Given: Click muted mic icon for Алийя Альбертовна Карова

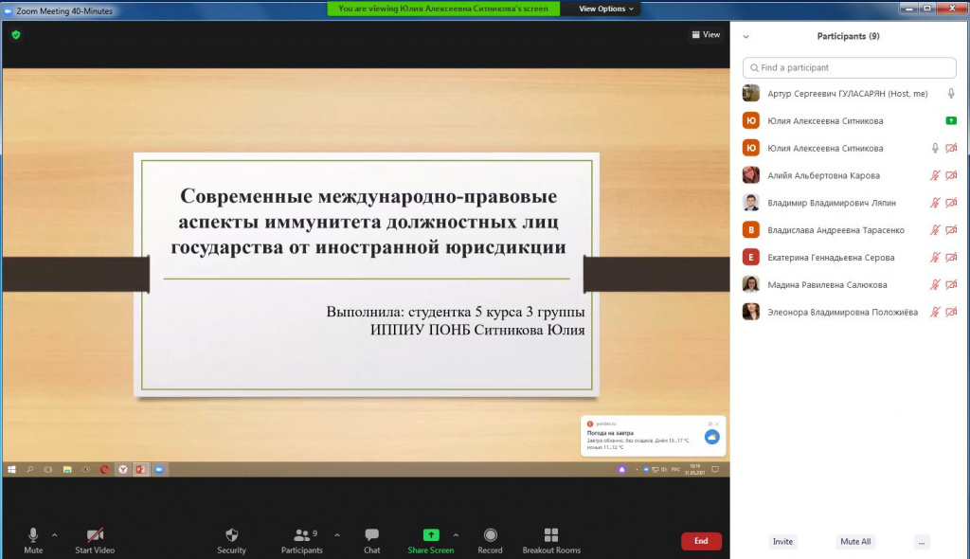Looking at the screenshot, I should tap(935, 175).
